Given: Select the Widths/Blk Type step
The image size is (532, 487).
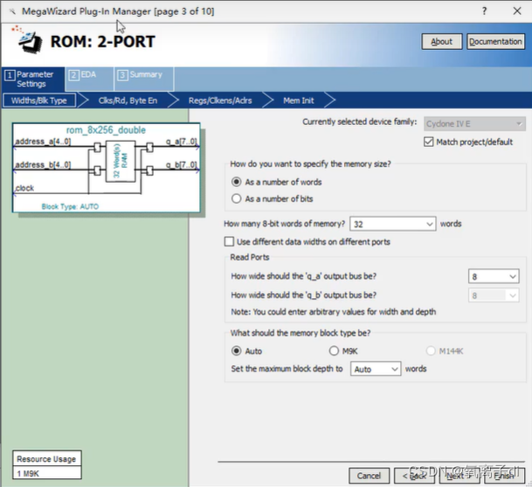Looking at the screenshot, I should pos(39,101).
